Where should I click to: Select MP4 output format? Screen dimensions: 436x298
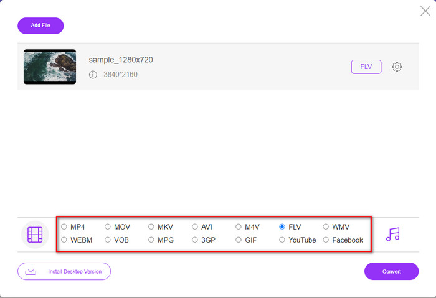pyautogui.click(x=64, y=226)
